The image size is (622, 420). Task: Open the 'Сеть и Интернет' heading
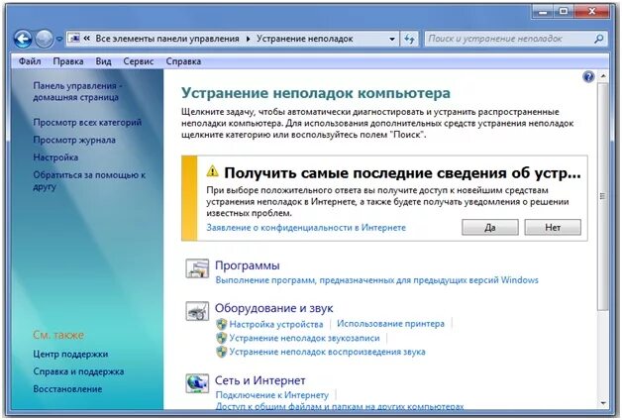pos(259,380)
